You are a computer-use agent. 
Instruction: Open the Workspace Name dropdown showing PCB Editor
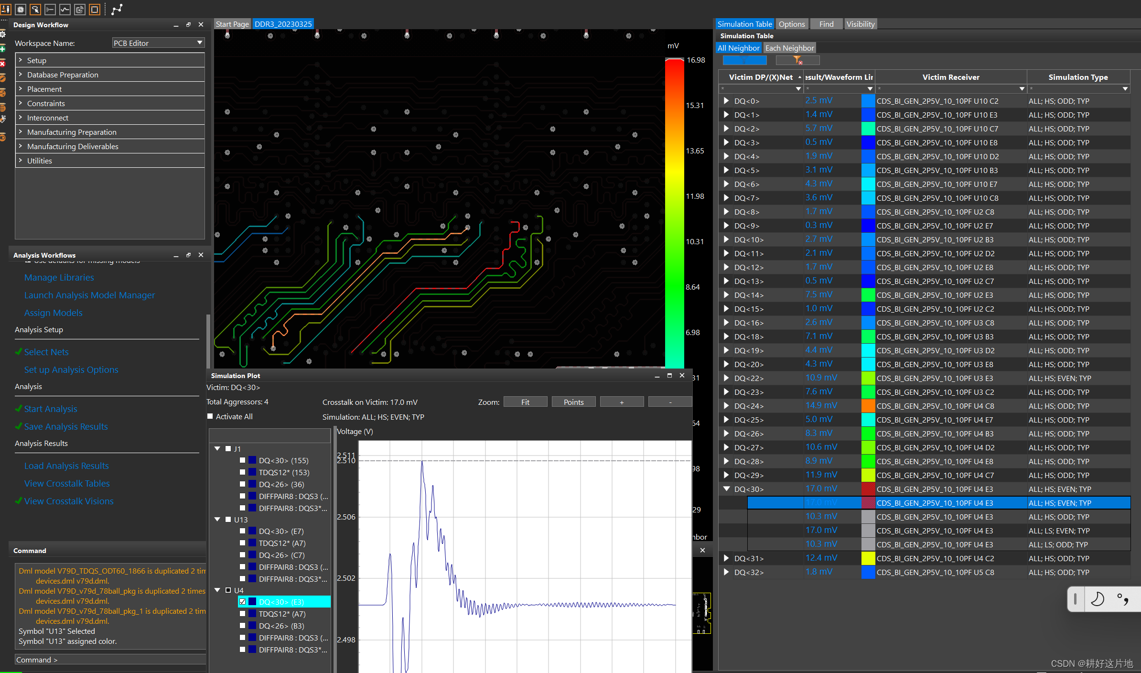(199, 43)
